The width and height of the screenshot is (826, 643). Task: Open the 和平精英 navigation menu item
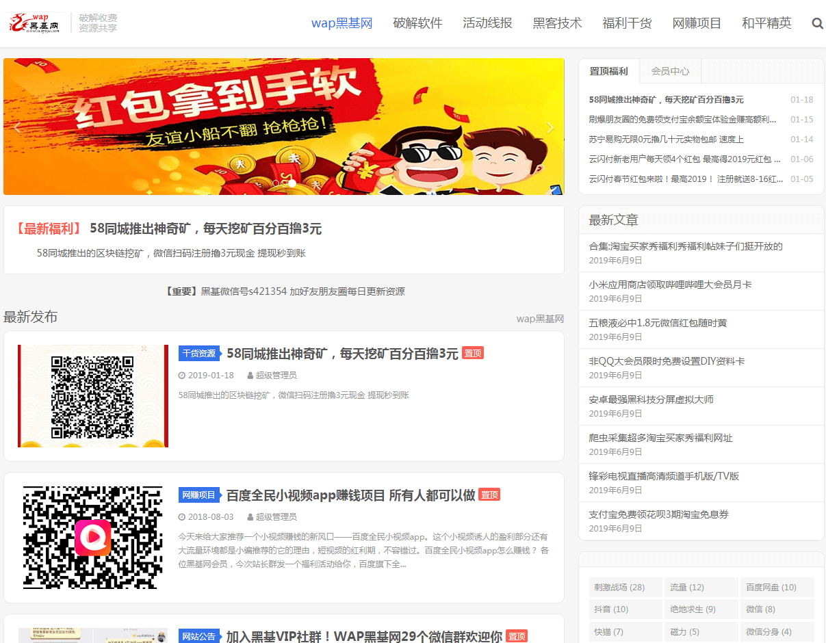coord(766,23)
